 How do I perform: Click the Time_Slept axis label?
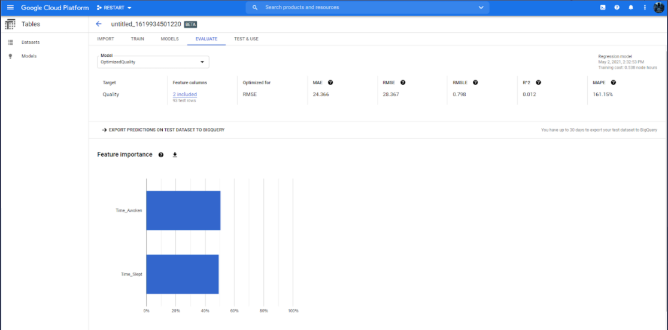pos(132,274)
